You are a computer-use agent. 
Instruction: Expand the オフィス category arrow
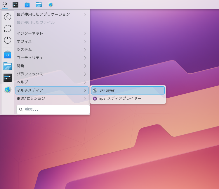85,42
